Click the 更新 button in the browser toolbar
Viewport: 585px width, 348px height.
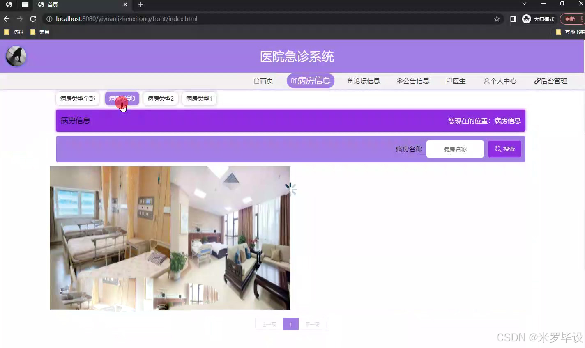pyautogui.click(x=570, y=19)
